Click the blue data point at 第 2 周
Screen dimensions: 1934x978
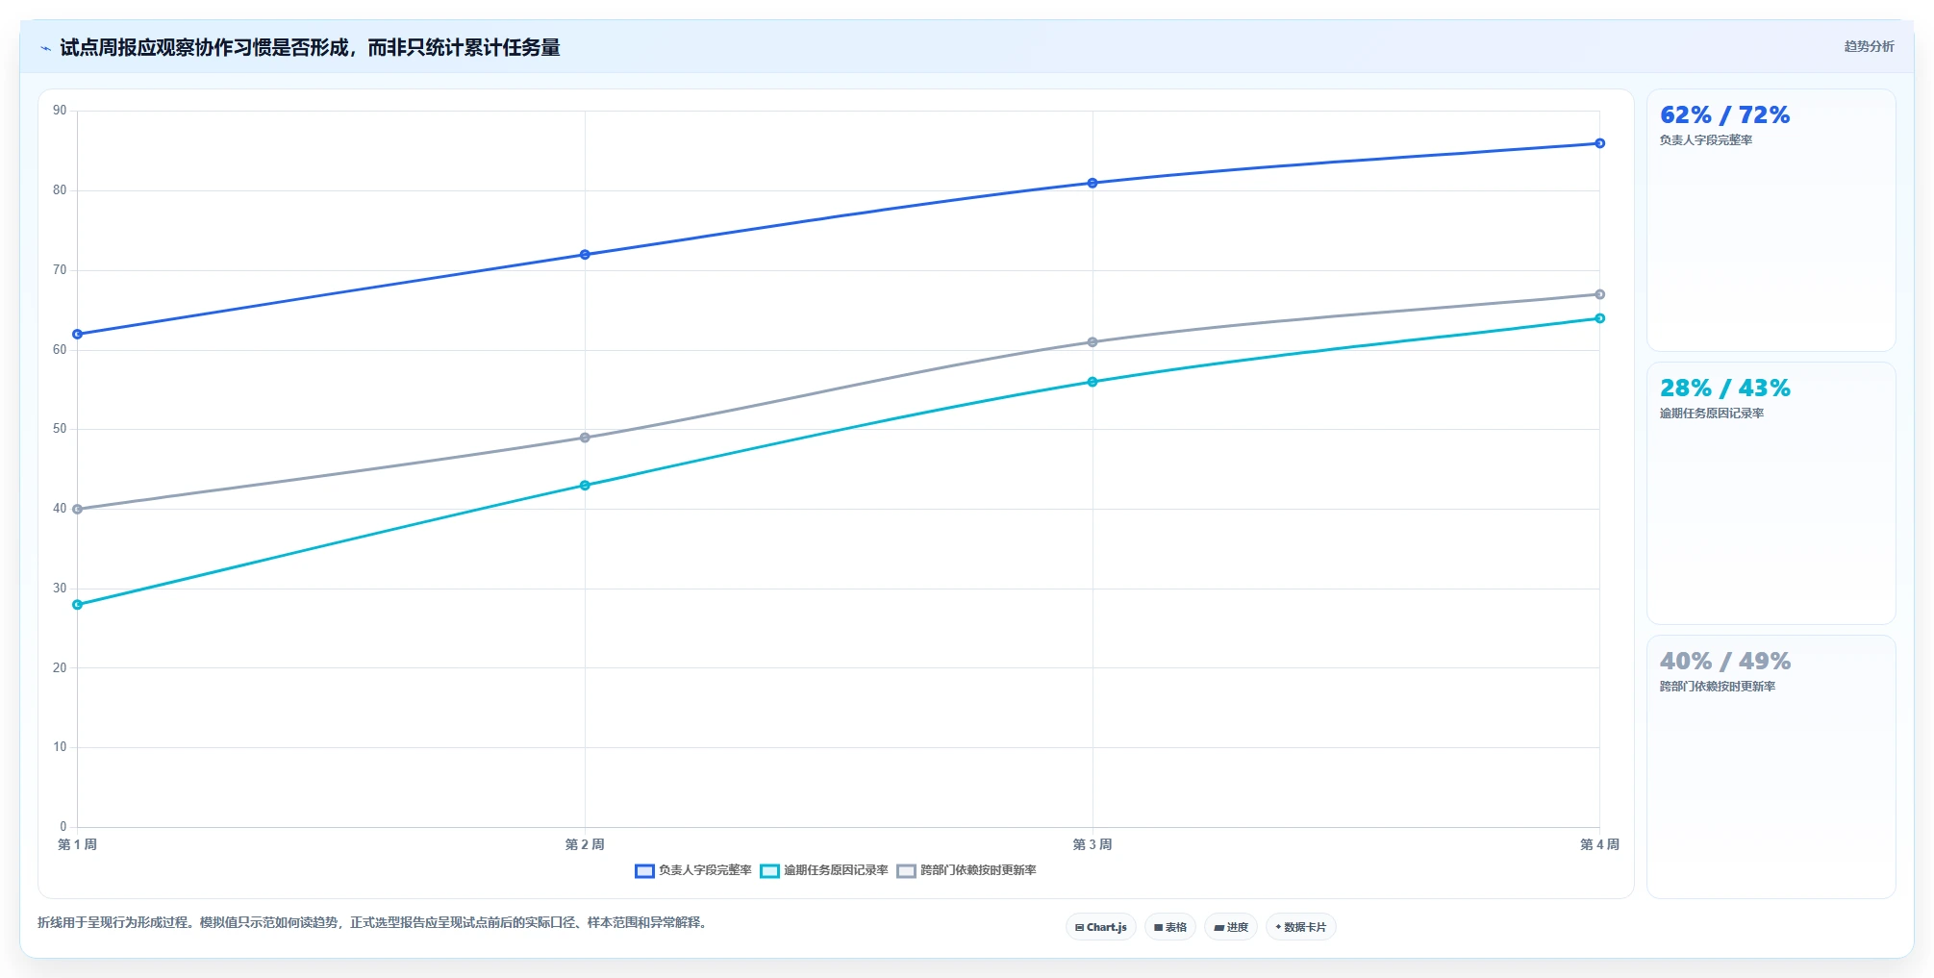click(x=585, y=255)
